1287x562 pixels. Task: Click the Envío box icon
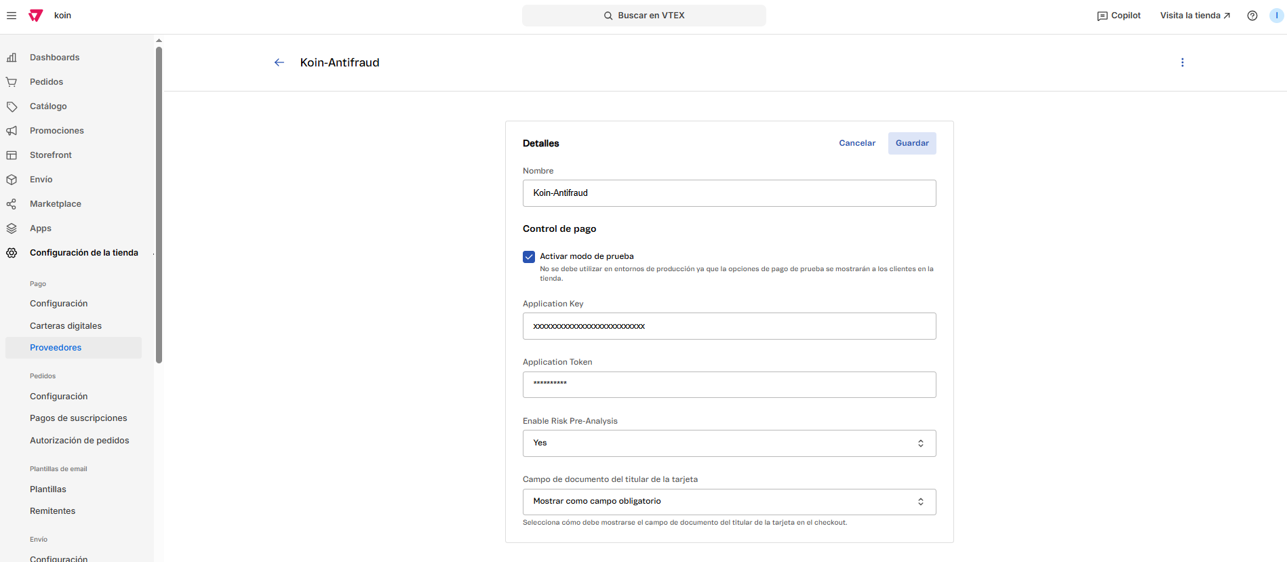(x=12, y=180)
